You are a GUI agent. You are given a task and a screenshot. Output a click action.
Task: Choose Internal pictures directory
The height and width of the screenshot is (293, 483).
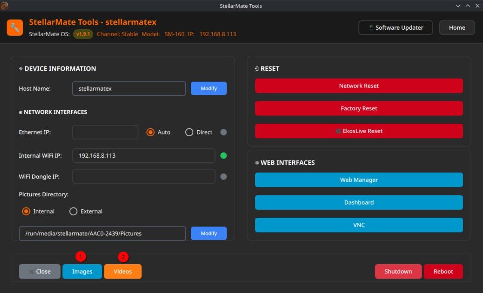(26, 211)
